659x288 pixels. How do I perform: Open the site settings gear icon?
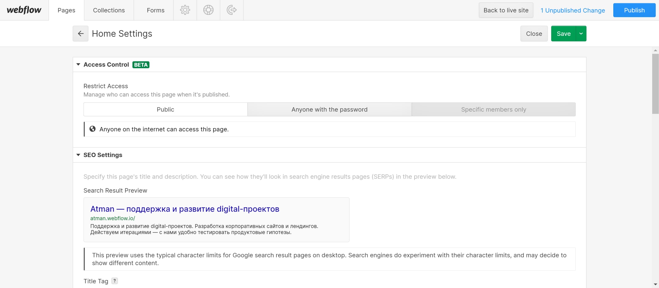(185, 10)
